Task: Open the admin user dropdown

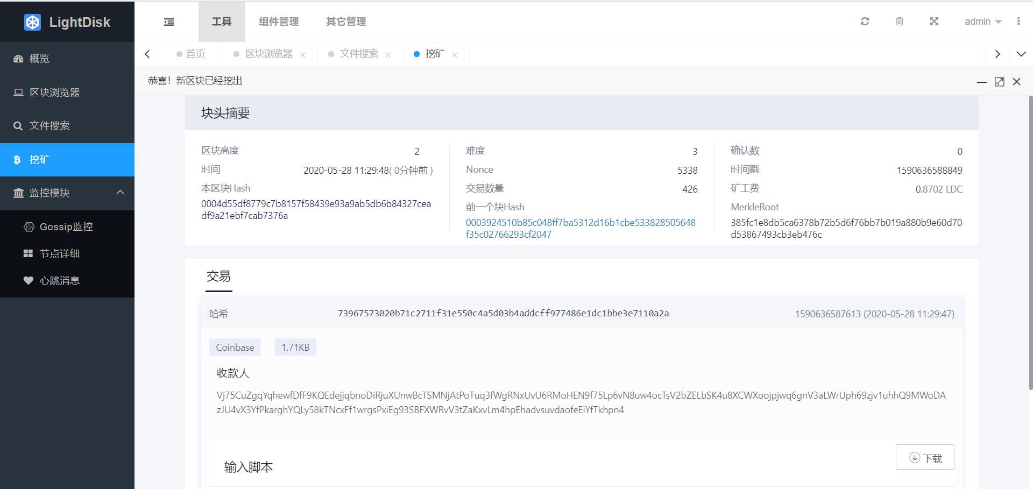Action: pyautogui.click(x=983, y=22)
